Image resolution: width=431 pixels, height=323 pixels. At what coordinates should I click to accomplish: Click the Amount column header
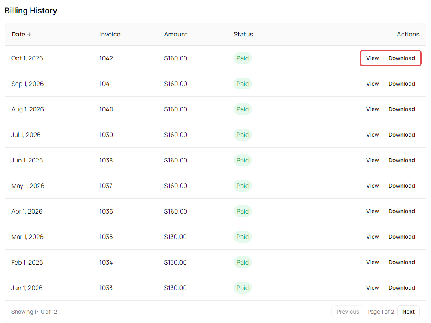tap(175, 35)
